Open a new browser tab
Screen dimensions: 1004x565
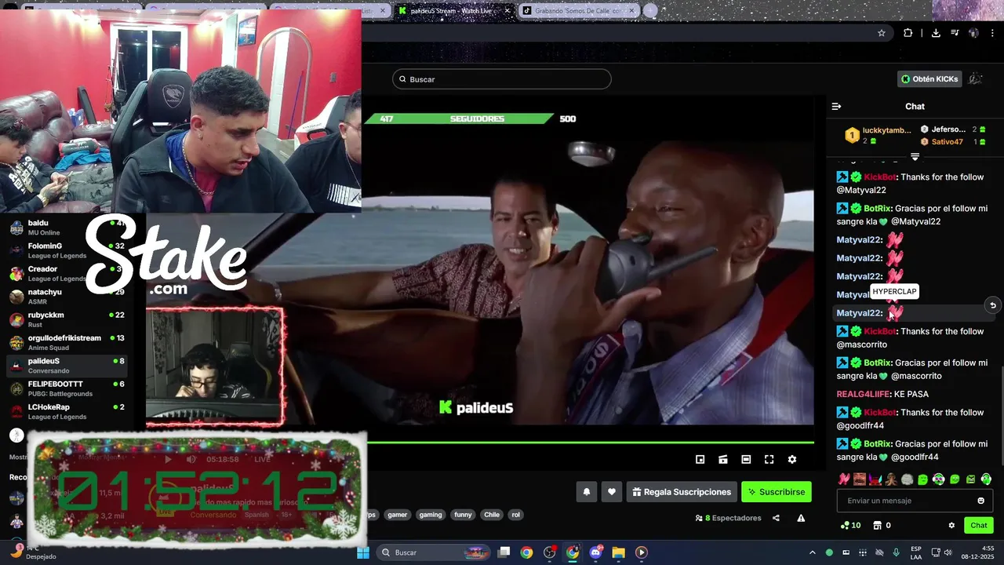pyautogui.click(x=650, y=11)
